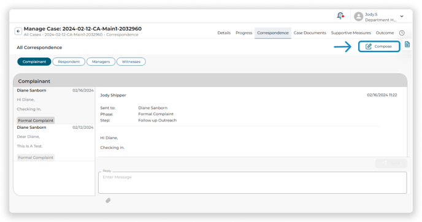Open the Details tab
Viewport: 422px width, 222px height.
(224, 33)
